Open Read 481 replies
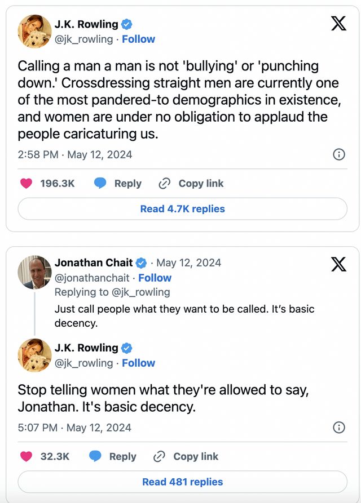The width and height of the screenshot is (361, 503). [x=182, y=482]
